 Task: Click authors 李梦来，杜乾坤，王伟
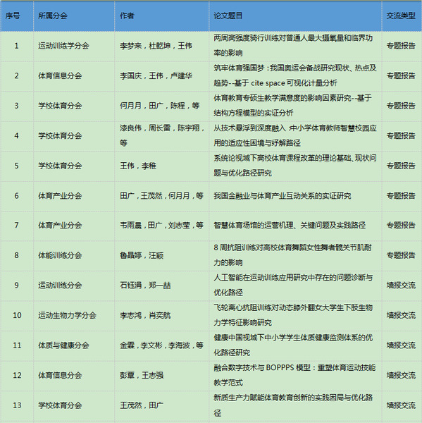[x=156, y=46]
